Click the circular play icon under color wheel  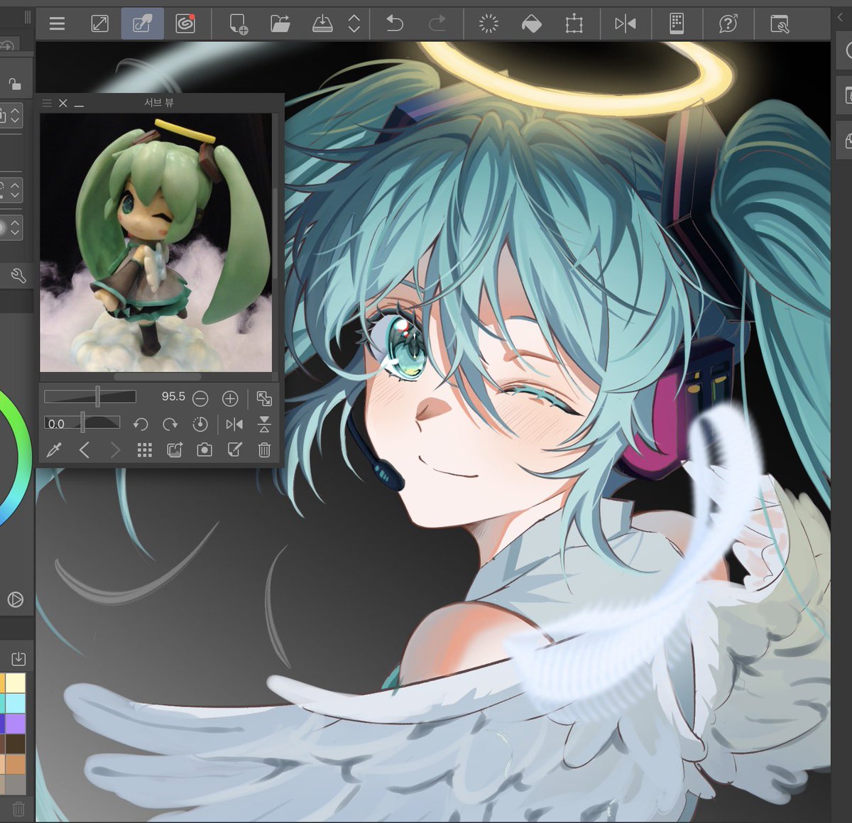(x=15, y=600)
